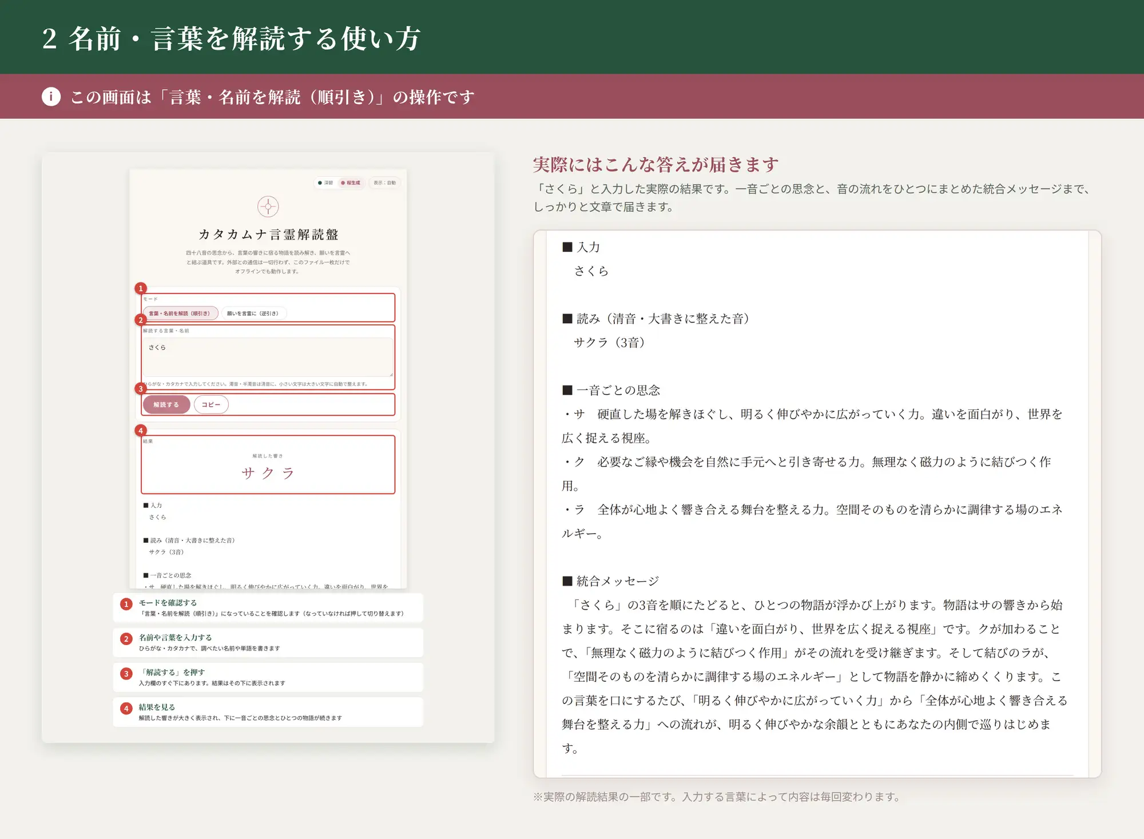Switch theme to 深碧
This screenshot has width=1144, height=839.
pyautogui.click(x=325, y=183)
